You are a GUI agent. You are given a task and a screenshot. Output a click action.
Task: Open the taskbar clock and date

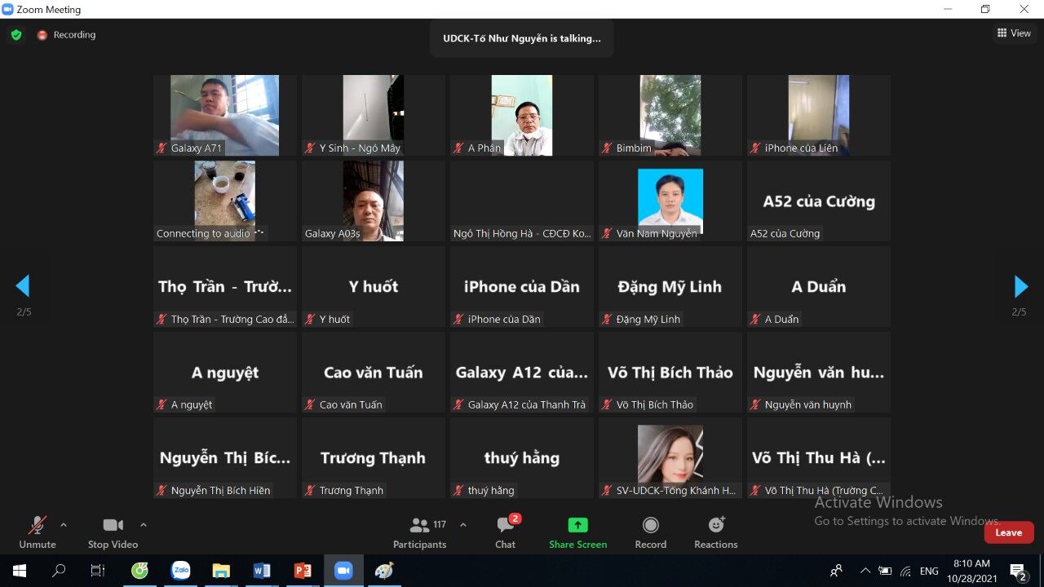(971, 571)
